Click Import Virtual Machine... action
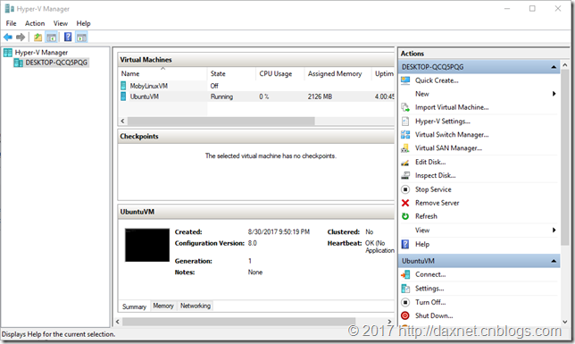The image size is (575, 344). coord(452,107)
